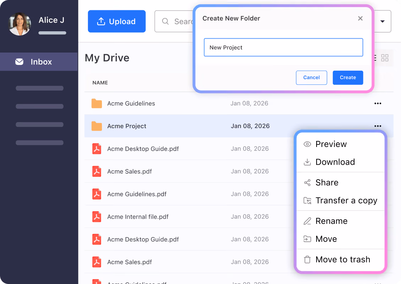
Task: Choose Rename from the context menu
Action: pyautogui.click(x=340, y=221)
